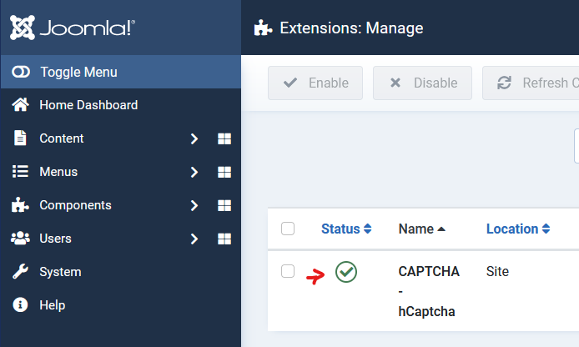Click the Content document icon
579x347 pixels.
pyautogui.click(x=20, y=138)
